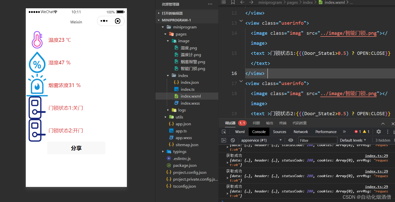The height and width of the screenshot is (202, 395).
Task: Open the explorer panel more-actions ellipsis
Action: [210, 4]
